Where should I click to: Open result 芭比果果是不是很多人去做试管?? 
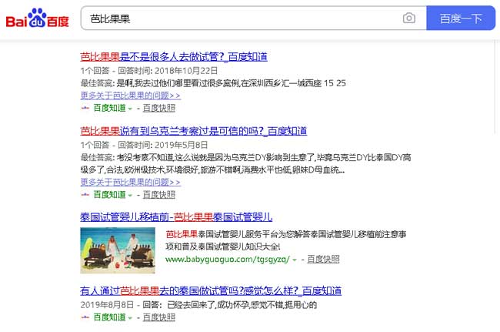[174, 57]
